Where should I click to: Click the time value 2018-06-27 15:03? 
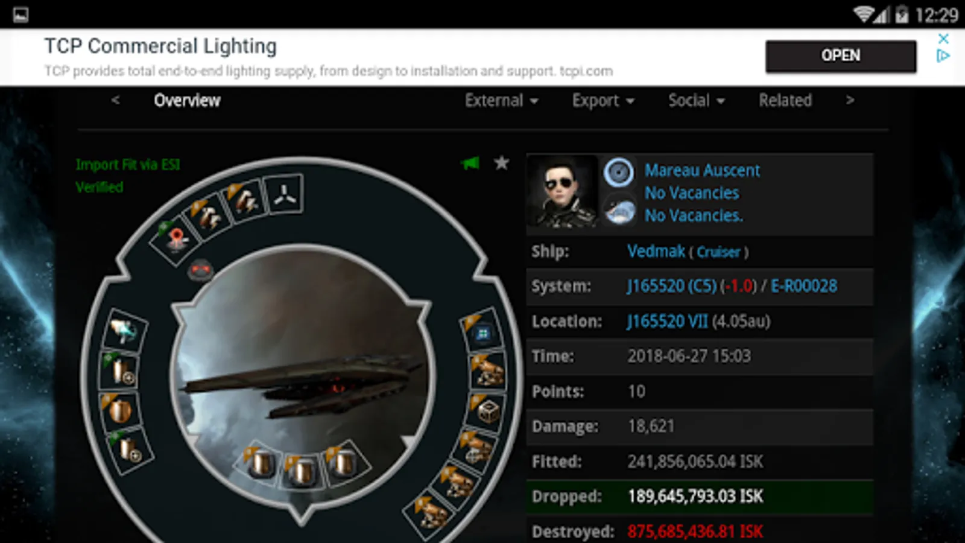(x=689, y=356)
